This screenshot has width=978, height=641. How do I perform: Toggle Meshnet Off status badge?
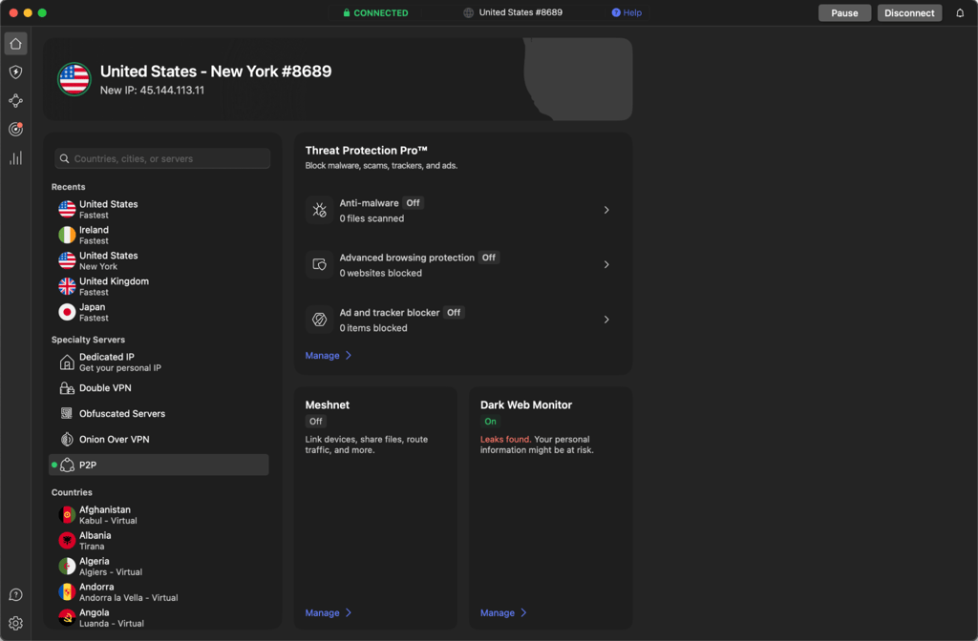pyautogui.click(x=315, y=422)
